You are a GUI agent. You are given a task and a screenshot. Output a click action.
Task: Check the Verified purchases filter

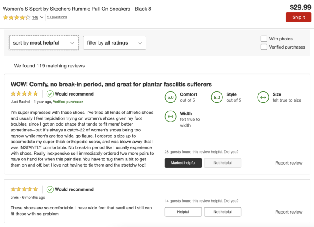tap(264, 47)
